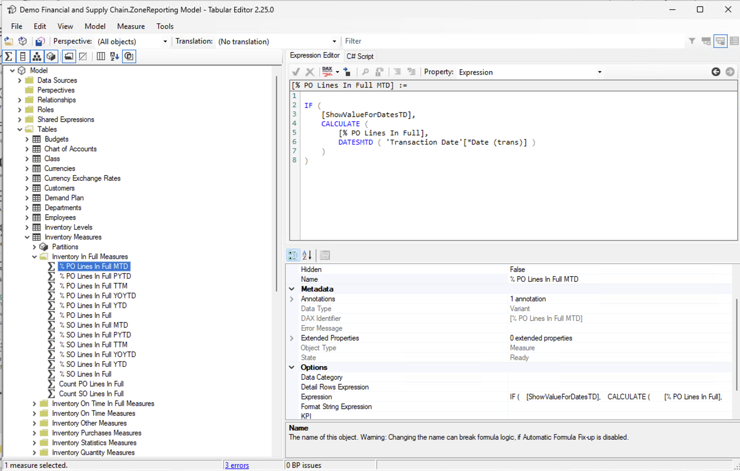Click the alphabetical sort icon in the toolbar
The image size is (740, 471).
point(115,56)
